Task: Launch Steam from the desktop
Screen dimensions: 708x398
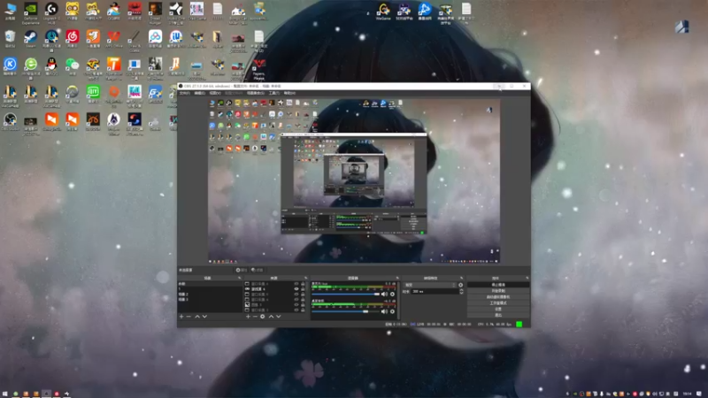Action: click(x=31, y=39)
